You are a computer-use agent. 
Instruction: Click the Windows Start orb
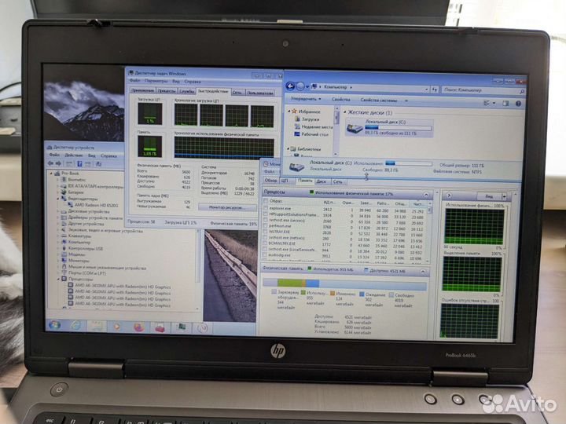coord(54,325)
